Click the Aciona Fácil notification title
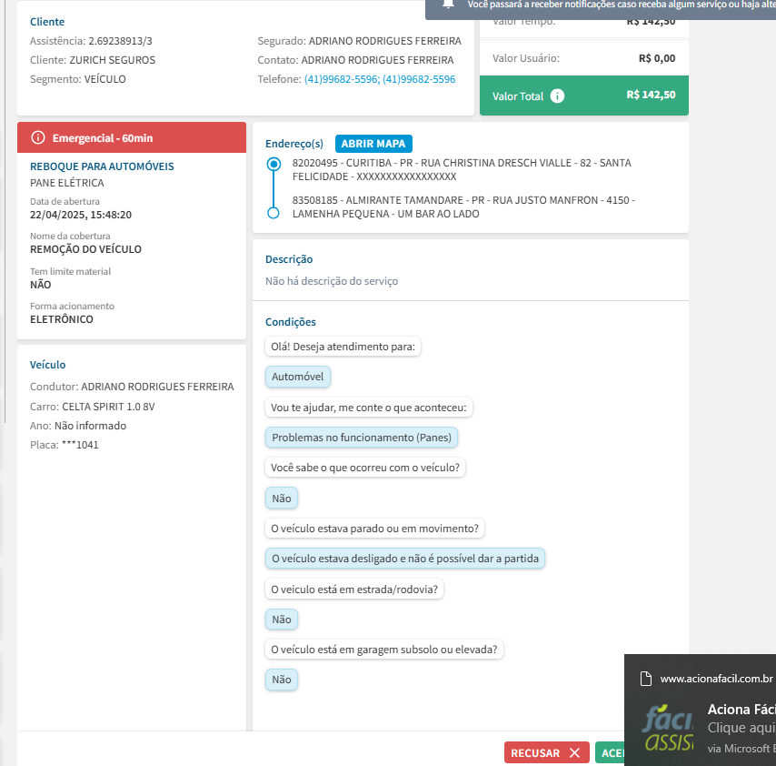This screenshot has width=776, height=766. tap(741, 709)
